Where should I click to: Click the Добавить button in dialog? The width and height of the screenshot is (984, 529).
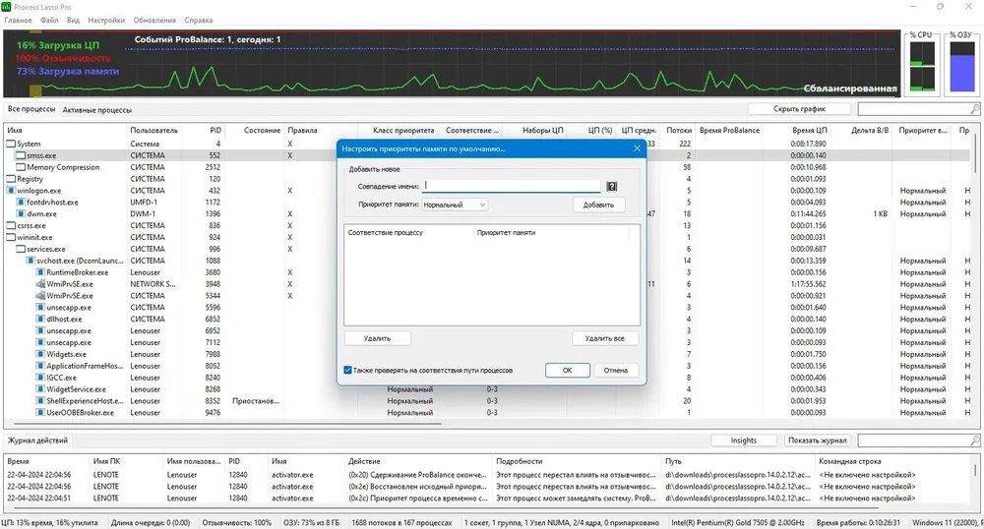[598, 205]
